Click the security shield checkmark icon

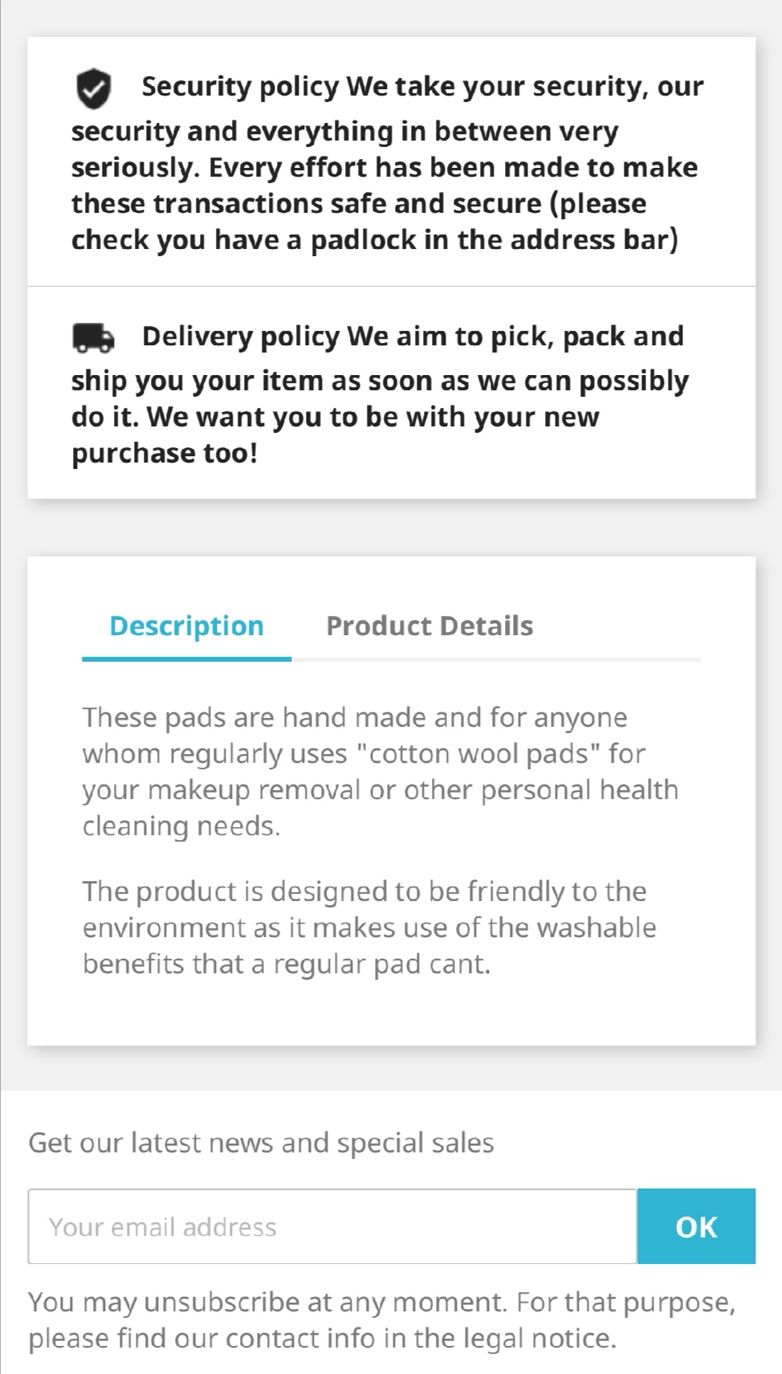[x=93, y=88]
